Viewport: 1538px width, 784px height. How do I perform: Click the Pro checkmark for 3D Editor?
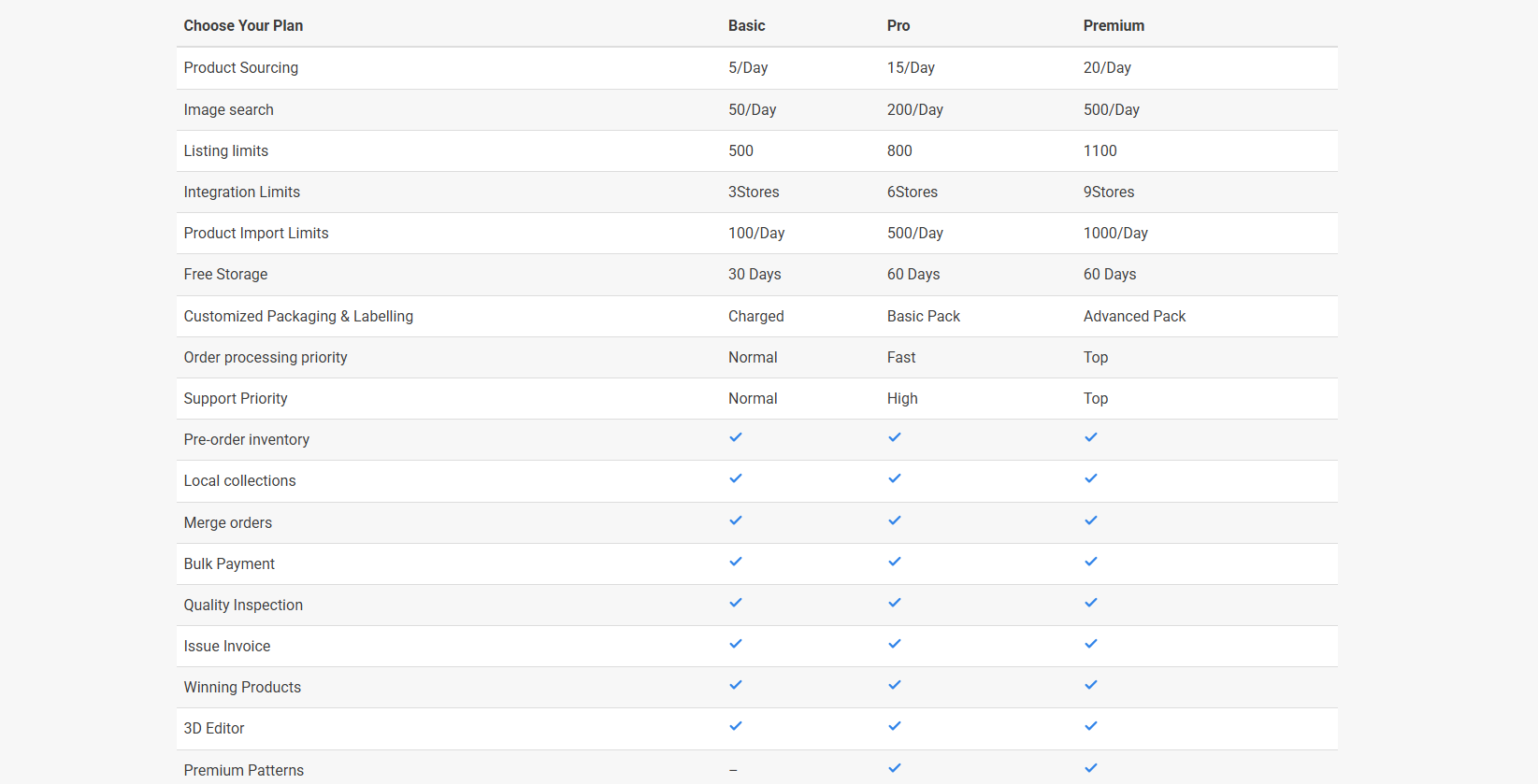(x=895, y=726)
